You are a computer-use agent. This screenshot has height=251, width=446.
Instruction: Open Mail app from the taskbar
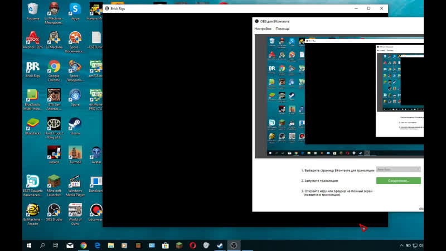click(70, 245)
